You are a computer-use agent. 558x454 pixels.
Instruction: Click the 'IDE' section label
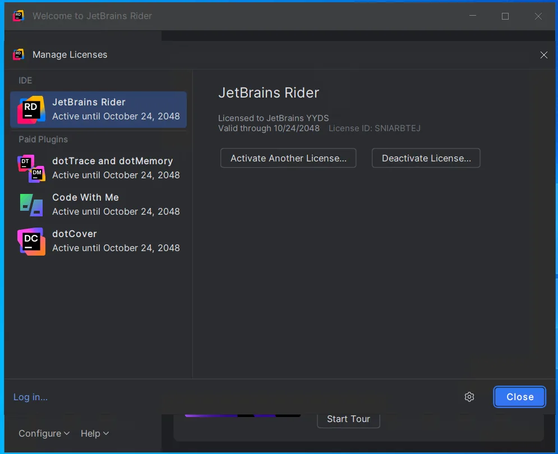coord(25,80)
